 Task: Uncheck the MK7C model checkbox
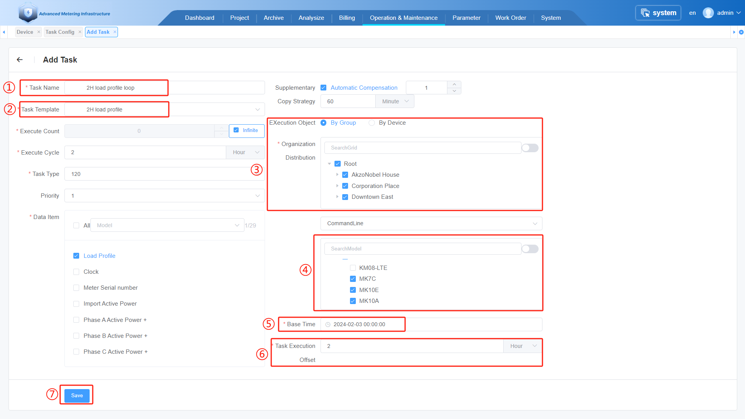coord(353,279)
